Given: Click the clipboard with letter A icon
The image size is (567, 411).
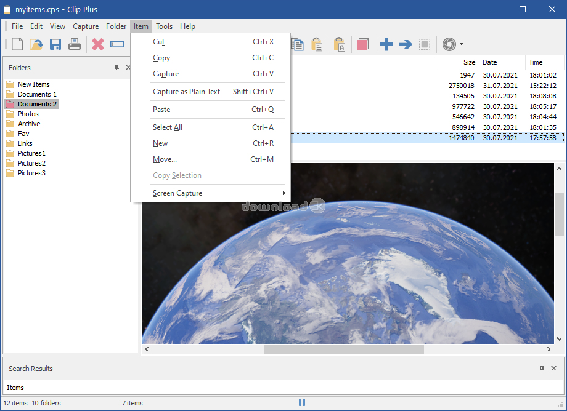Looking at the screenshot, I should tap(340, 44).
